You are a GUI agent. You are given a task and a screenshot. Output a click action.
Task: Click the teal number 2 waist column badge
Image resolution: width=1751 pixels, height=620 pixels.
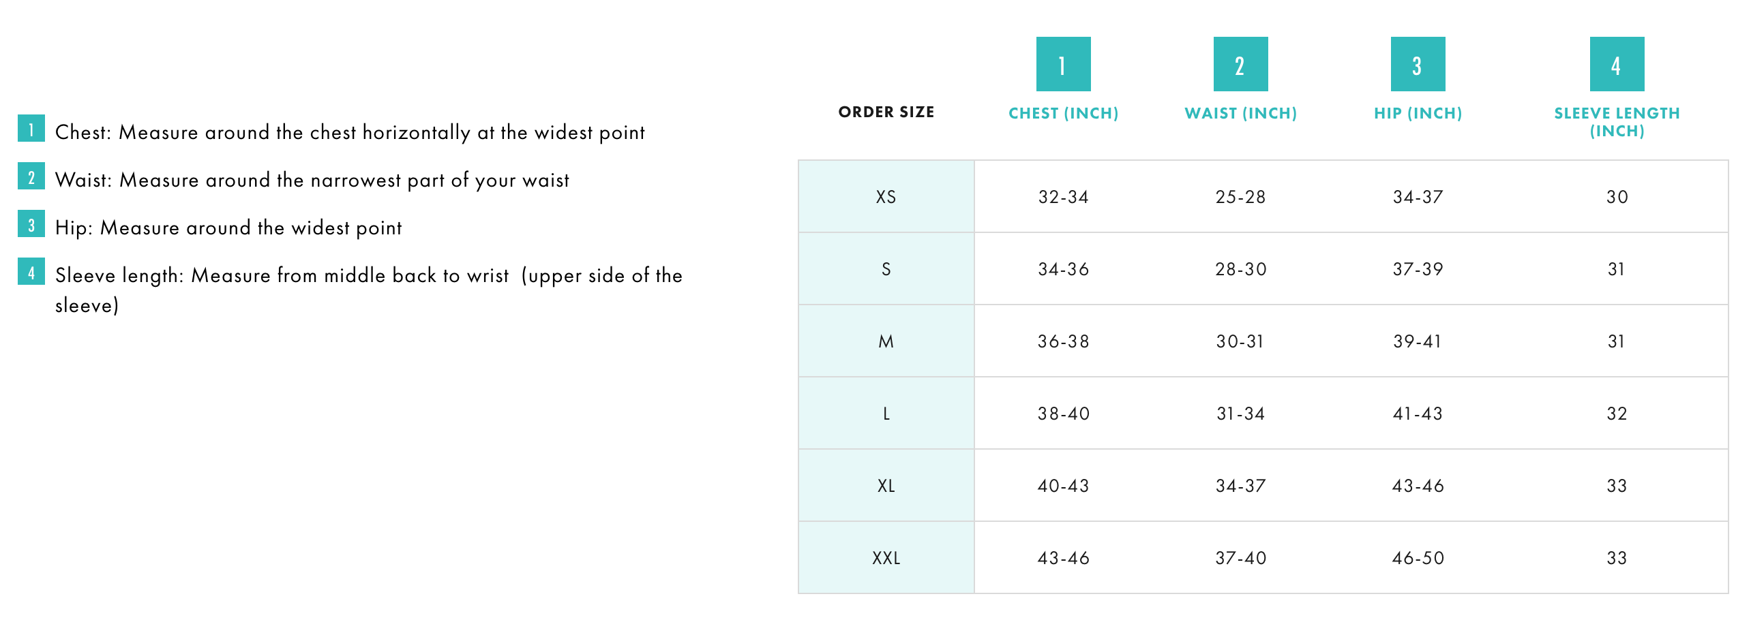coord(1240,64)
